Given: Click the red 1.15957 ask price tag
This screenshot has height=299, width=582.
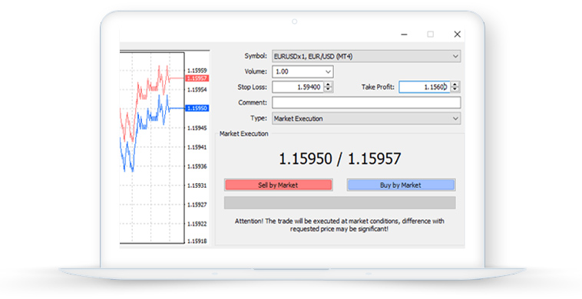Looking at the screenshot, I should tap(197, 78).
